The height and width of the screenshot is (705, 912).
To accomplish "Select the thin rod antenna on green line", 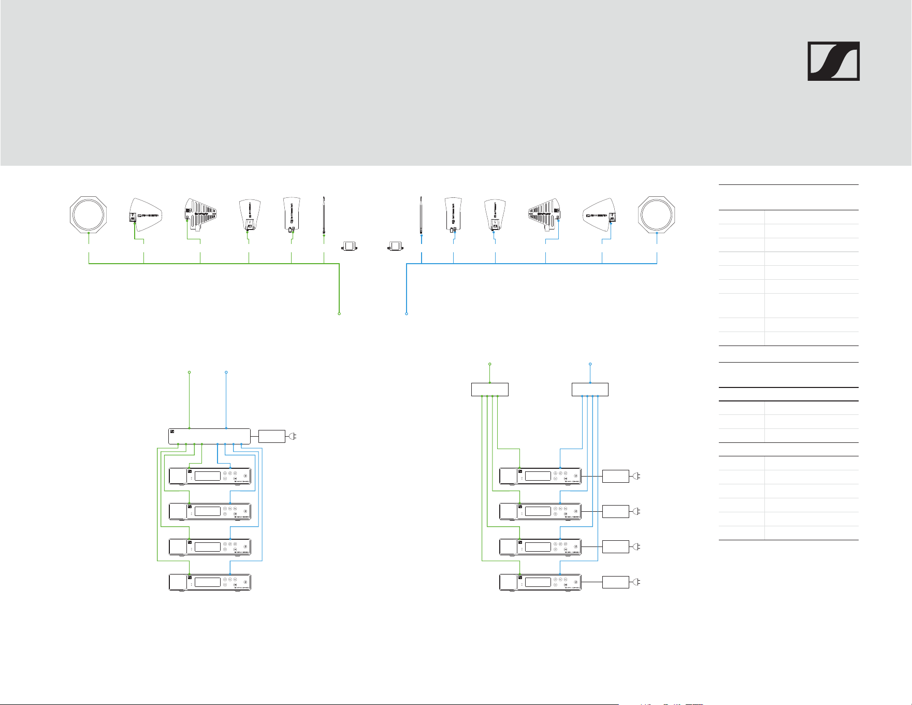I will click(324, 215).
